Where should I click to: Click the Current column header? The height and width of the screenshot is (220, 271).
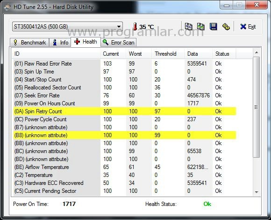(113, 54)
